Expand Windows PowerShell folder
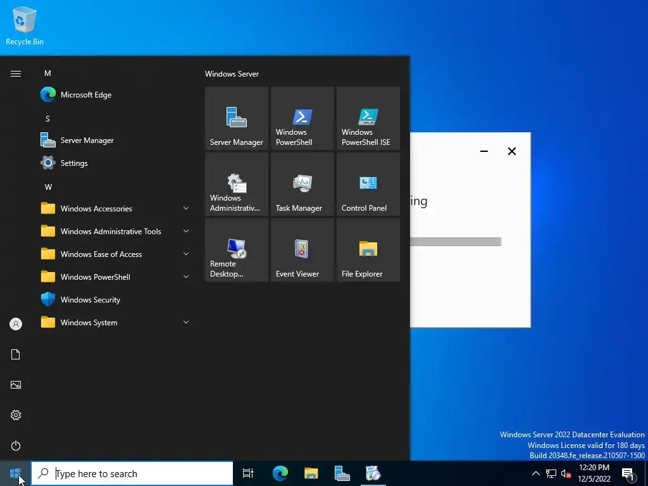The width and height of the screenshot is (648, 486). [x=116, y=277]
